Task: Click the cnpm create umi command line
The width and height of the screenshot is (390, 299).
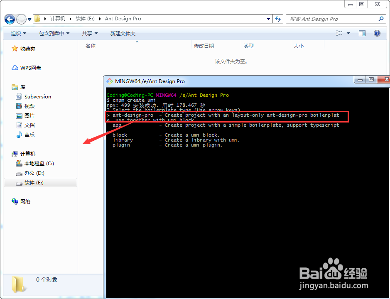Action: 131,100
